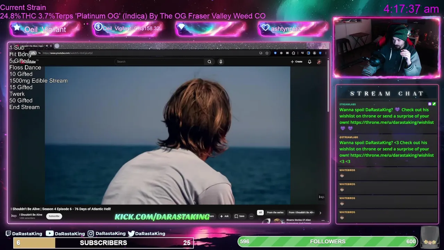Click the I Shouldn't Be Alive channel name

pyautogui.click(x=31, y=215)
